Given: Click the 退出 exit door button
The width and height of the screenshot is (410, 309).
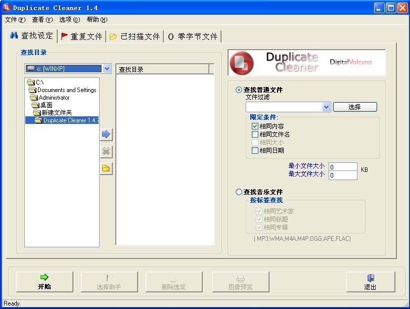Looking at the screenshot, I should [x=370, y=282].
